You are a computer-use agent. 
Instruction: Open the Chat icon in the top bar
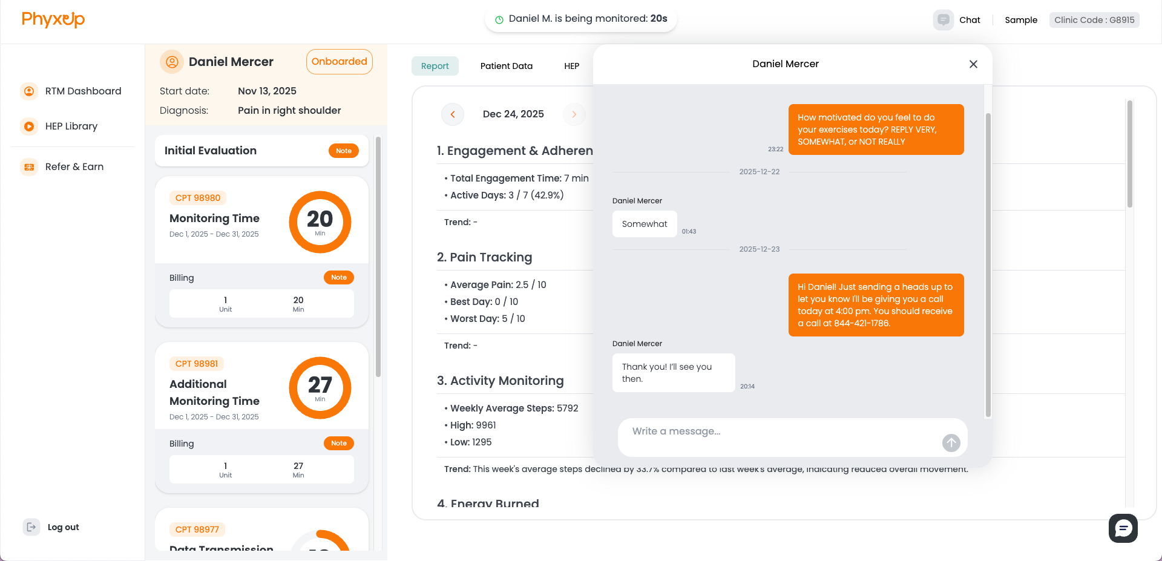coord(943,19)
